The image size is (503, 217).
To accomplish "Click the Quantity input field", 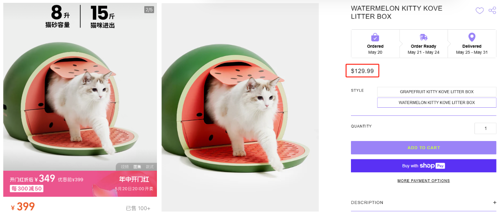I will [x=485, y=128].
